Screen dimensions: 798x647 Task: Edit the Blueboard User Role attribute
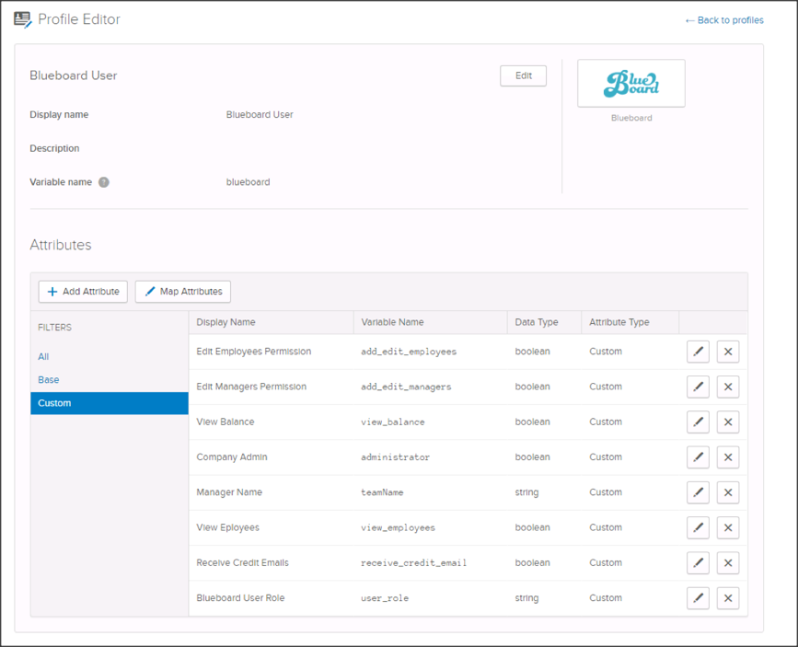click(698, 598)
